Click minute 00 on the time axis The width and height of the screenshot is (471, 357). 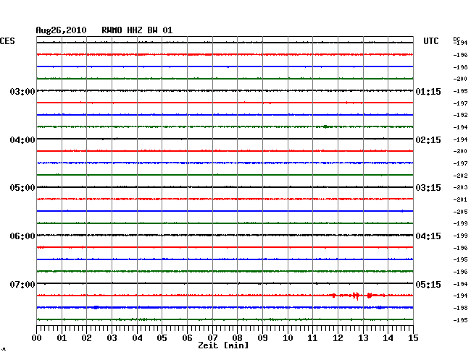point(37,338)
